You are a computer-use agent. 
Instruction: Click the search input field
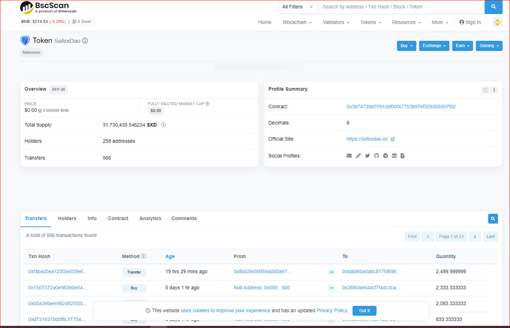click(401, 7)
